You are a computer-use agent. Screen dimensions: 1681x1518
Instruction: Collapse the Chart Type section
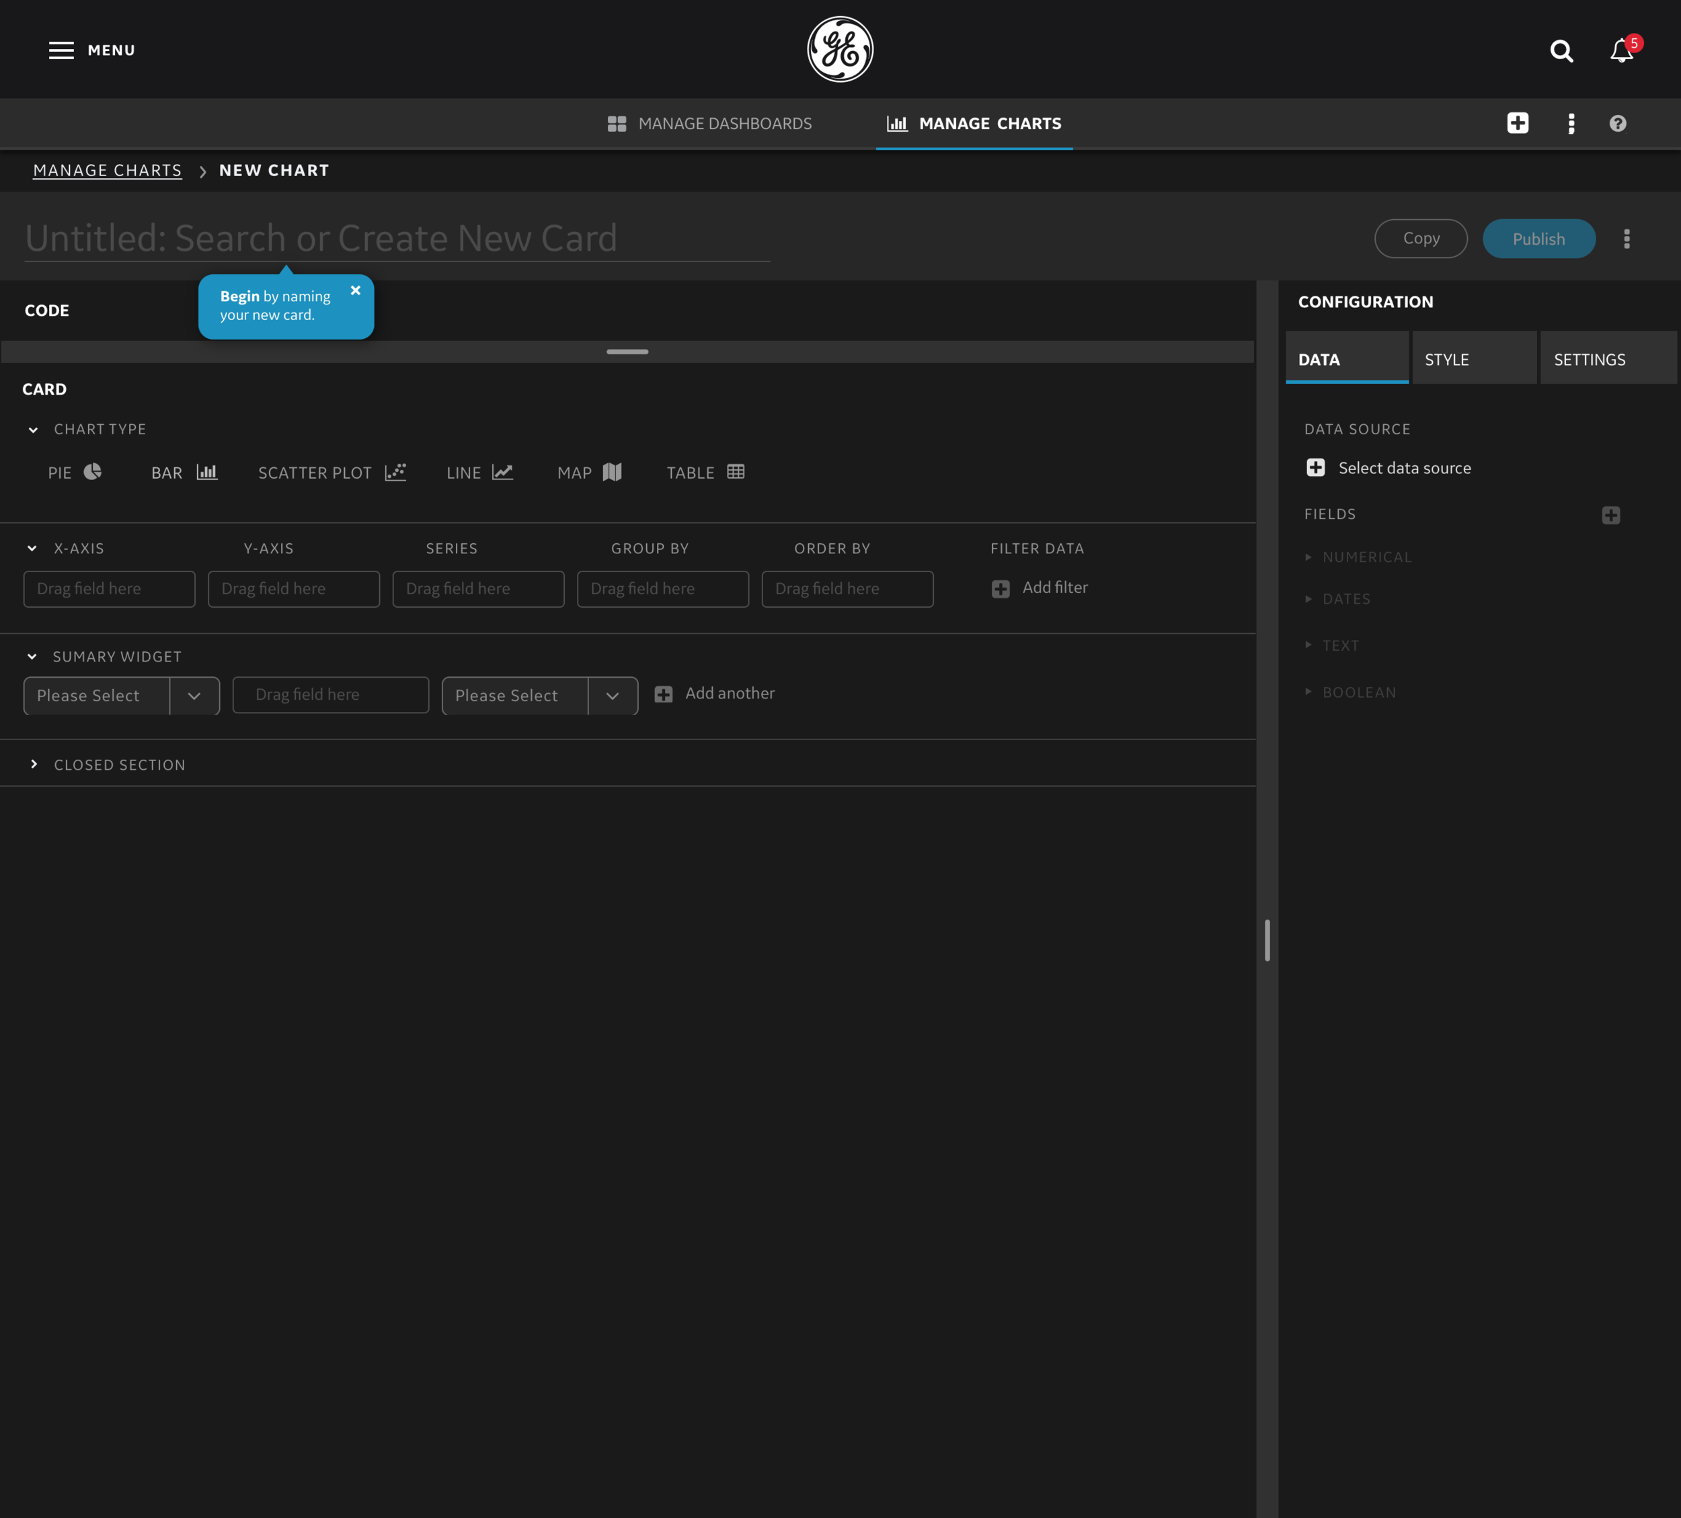click(34, 430)
